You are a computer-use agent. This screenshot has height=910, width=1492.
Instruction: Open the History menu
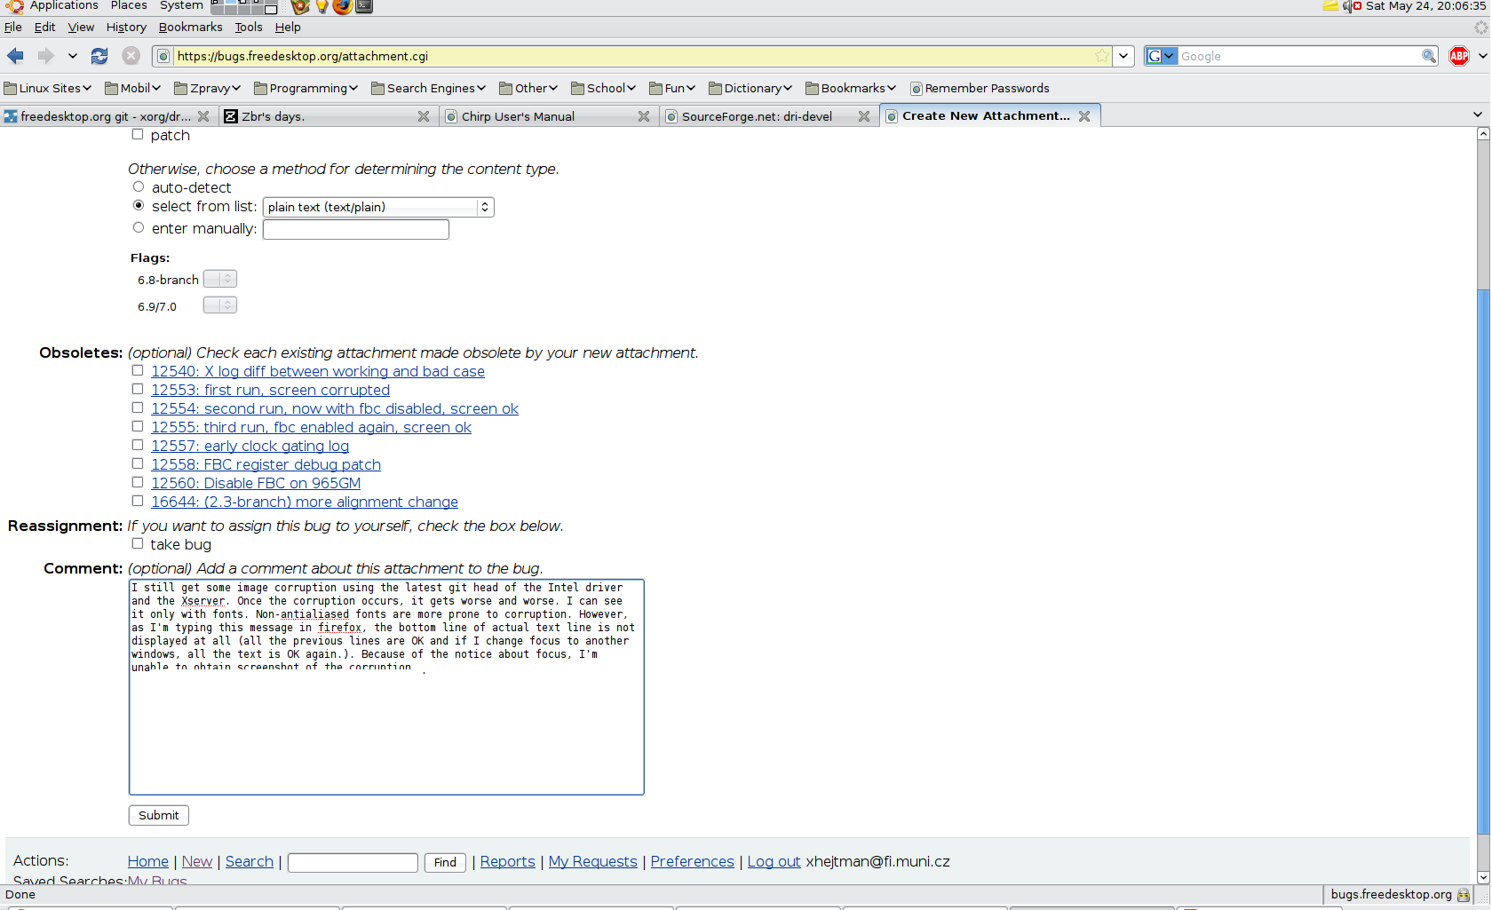(x=126, y=27)
